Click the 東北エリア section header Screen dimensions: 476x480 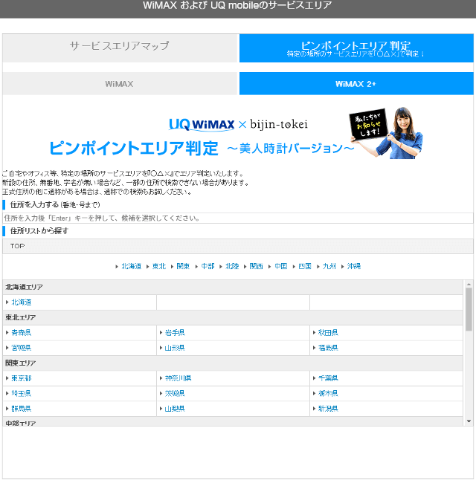pos(233,317)
